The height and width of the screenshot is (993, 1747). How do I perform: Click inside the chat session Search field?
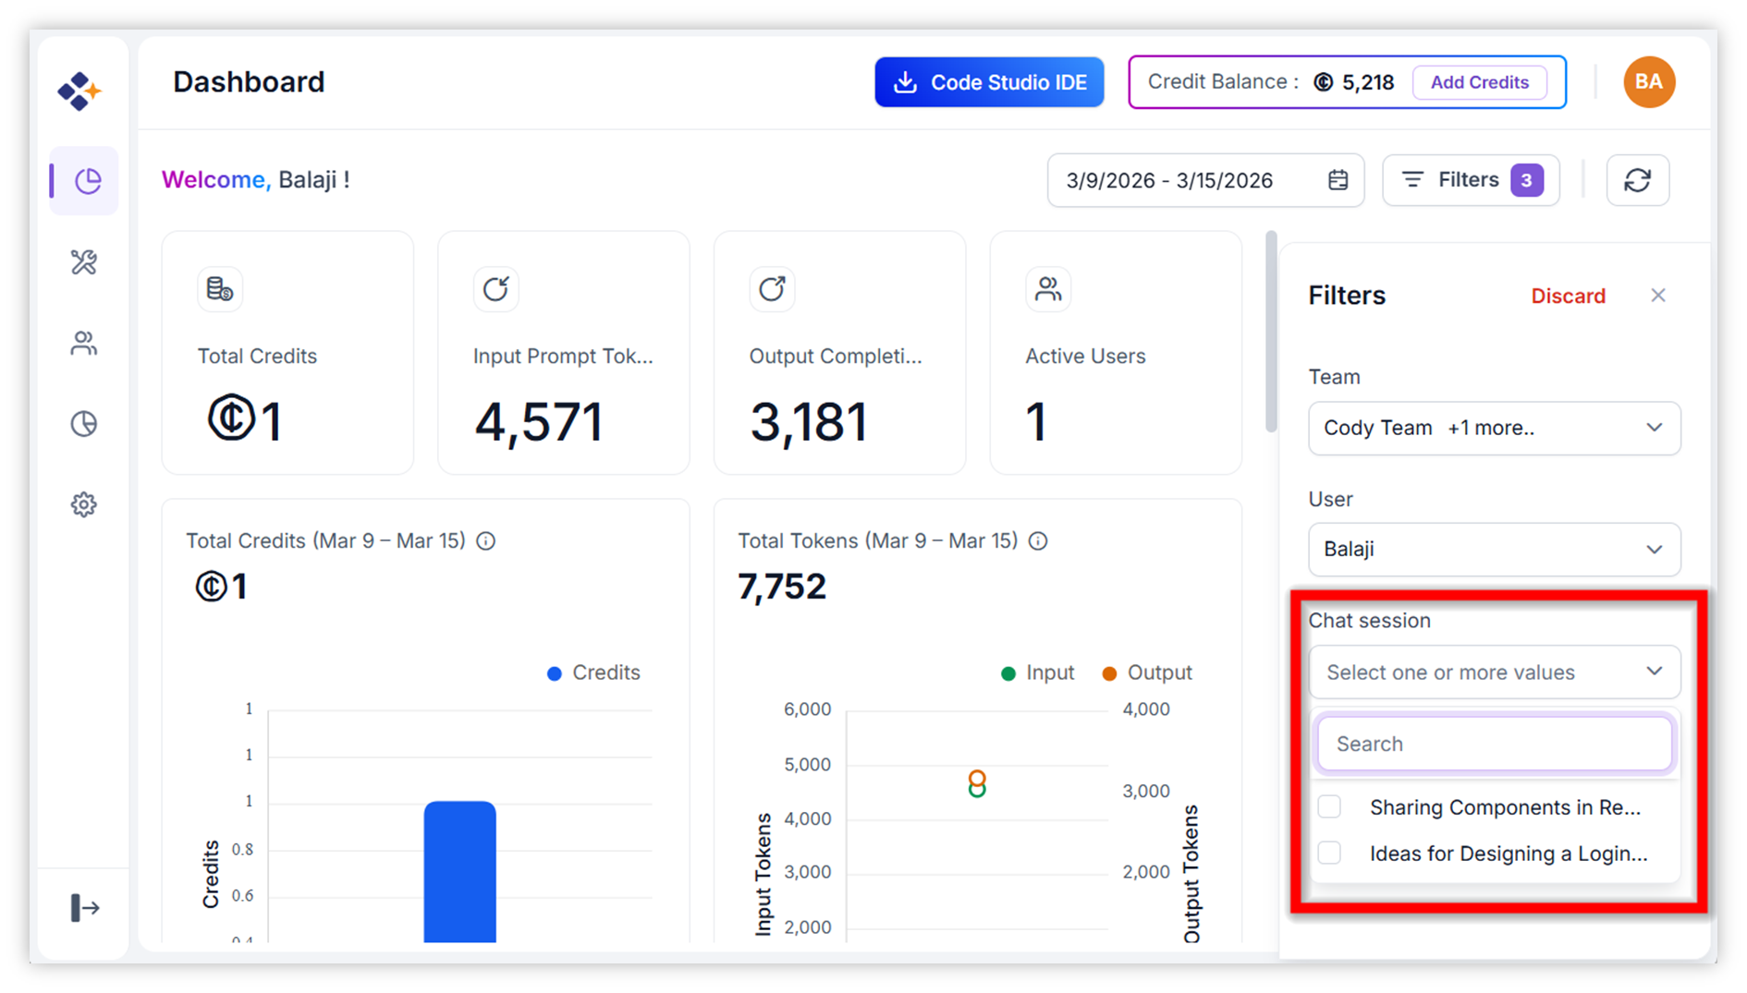tap(1494, 744)
